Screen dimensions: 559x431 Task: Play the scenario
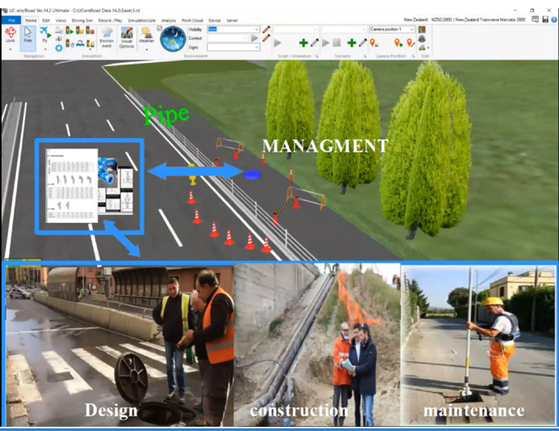pyautogui.click(x=326, y=43)
